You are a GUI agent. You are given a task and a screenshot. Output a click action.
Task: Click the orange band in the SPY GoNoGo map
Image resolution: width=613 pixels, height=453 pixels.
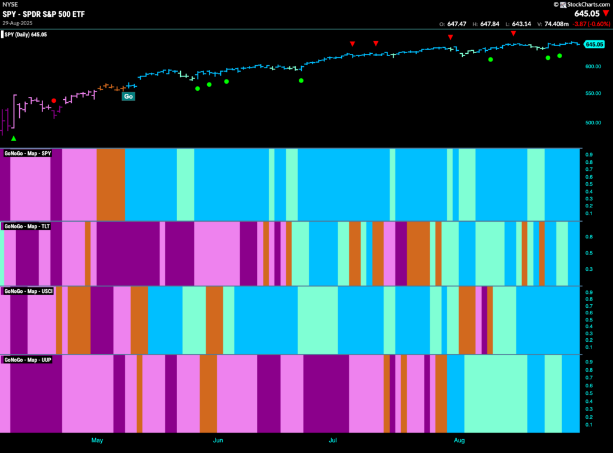point(111,185)
